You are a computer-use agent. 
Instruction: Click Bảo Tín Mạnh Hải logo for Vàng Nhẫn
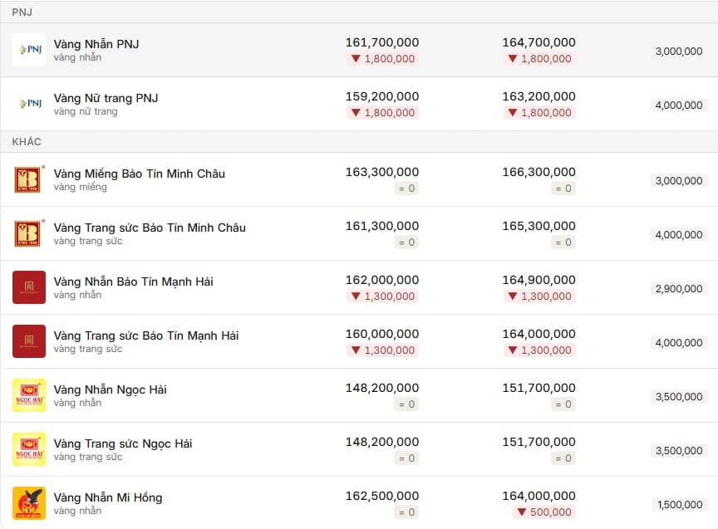29,287
